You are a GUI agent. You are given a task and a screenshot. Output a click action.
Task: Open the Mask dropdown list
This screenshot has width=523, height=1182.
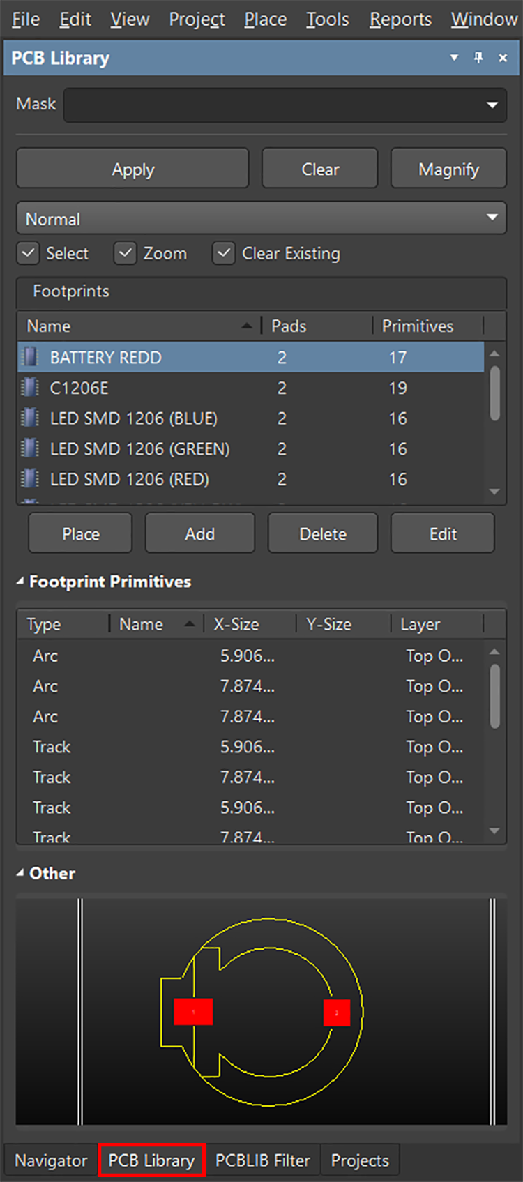pyautogui.click(x=492, y=105)
